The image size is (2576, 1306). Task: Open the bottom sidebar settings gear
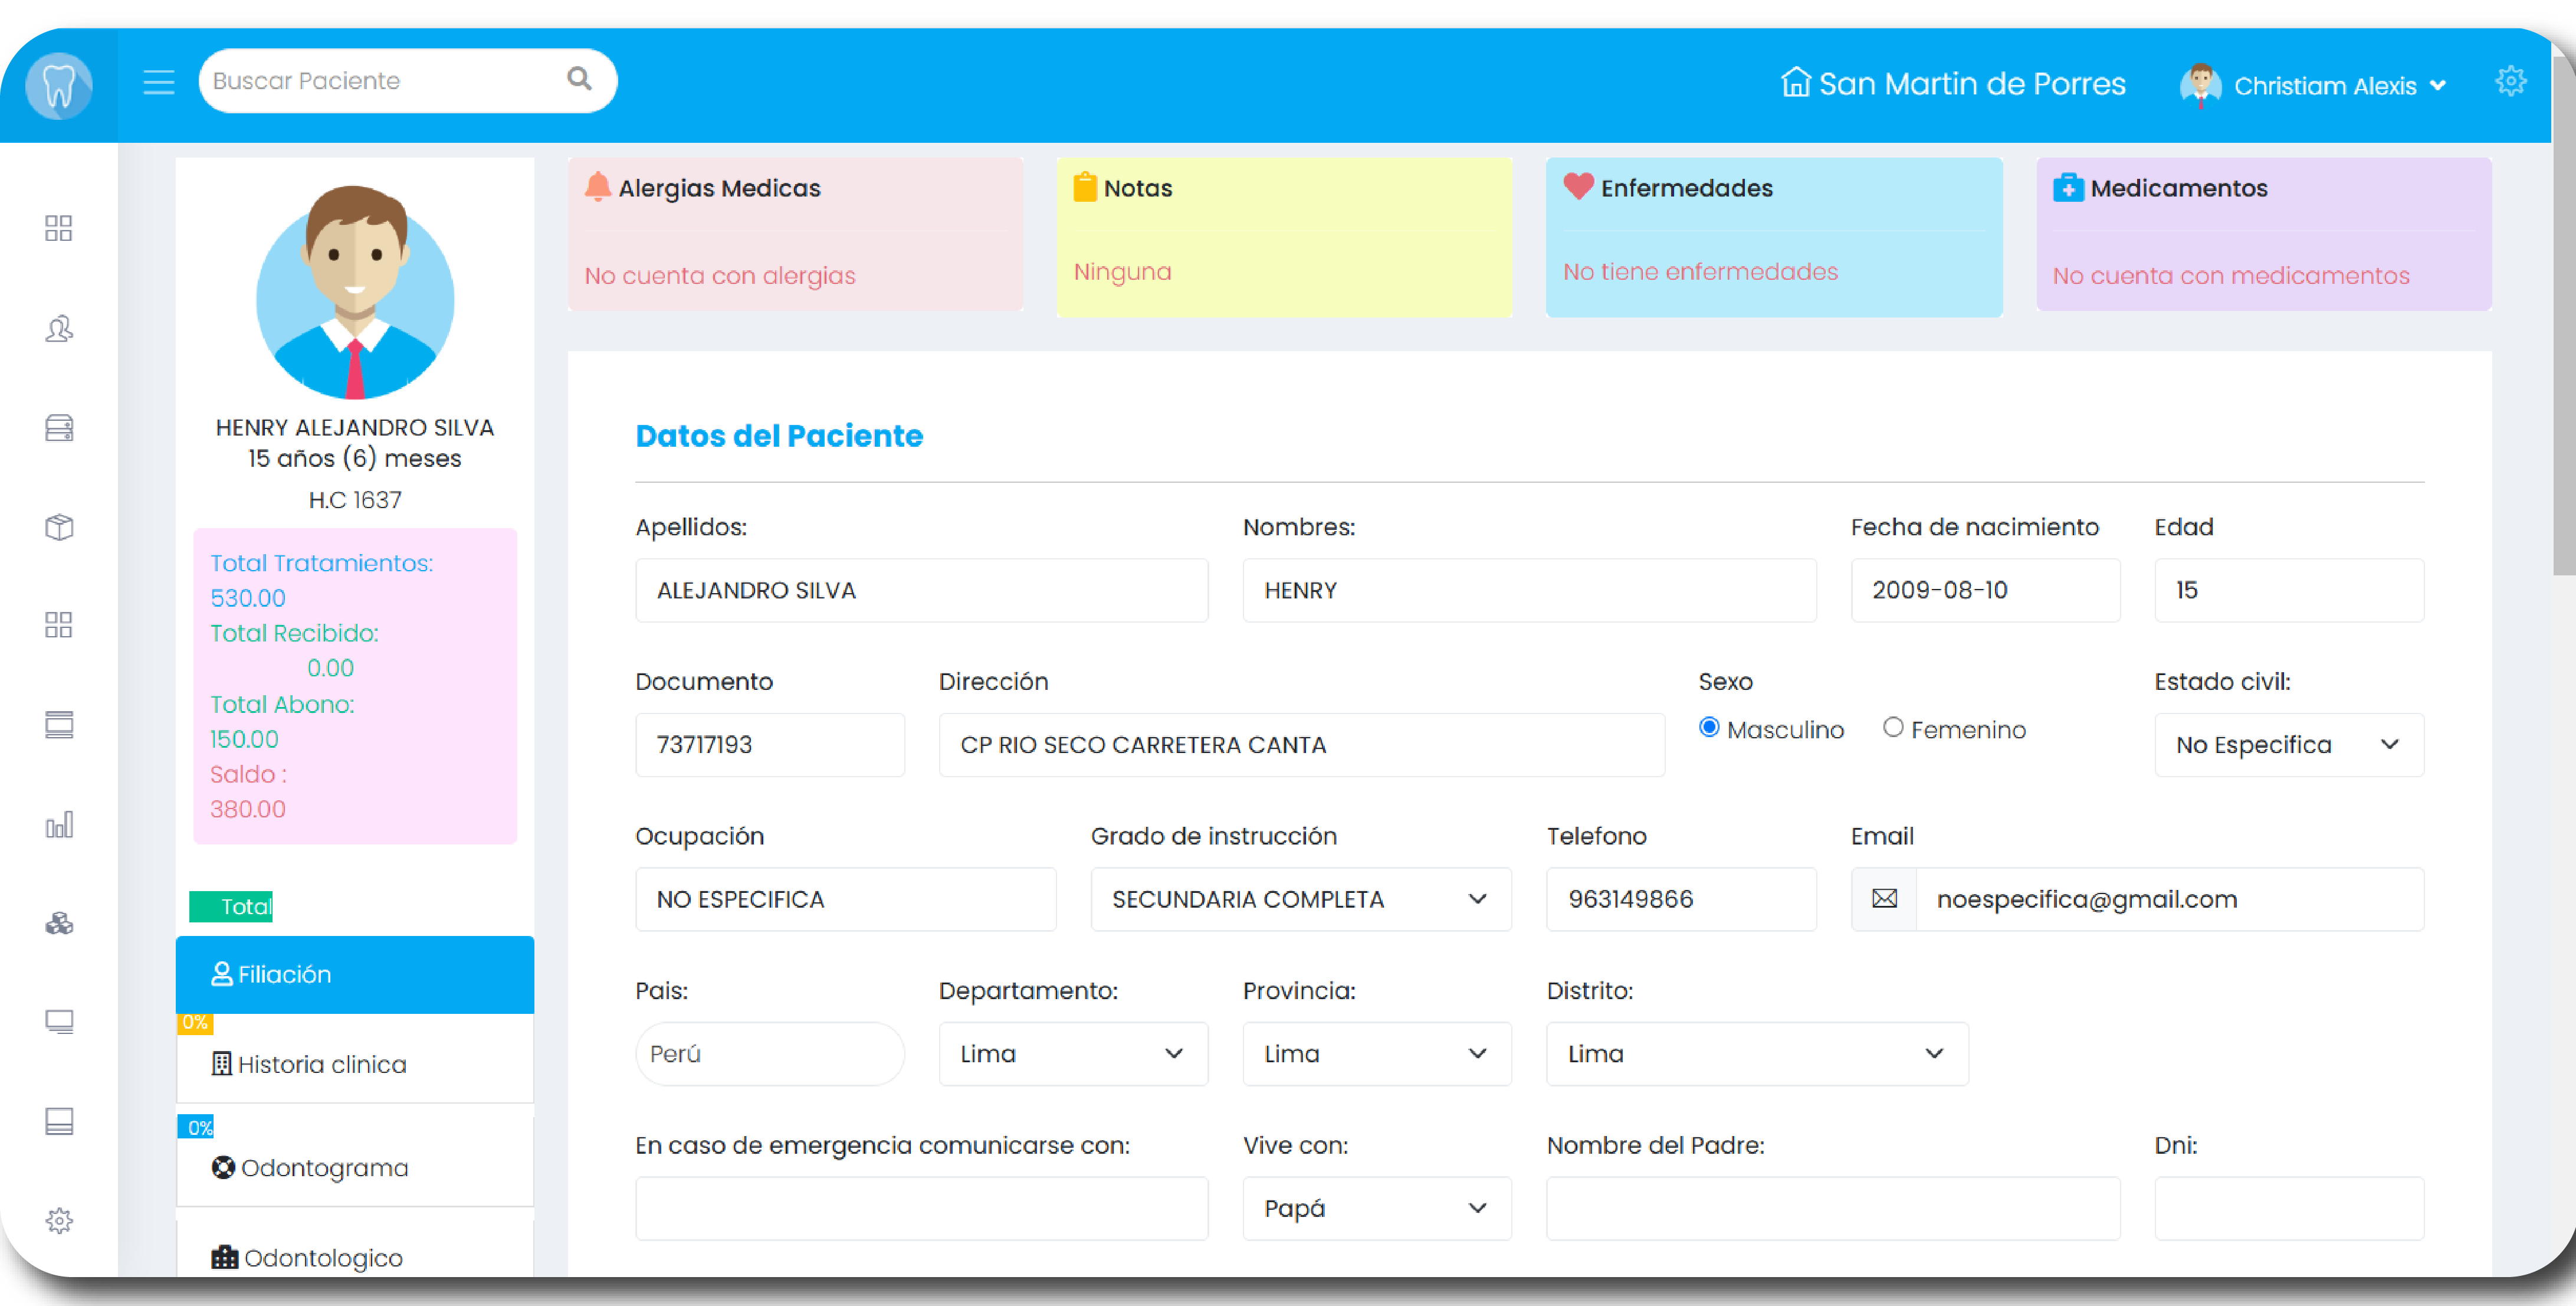click(59, 1220)
